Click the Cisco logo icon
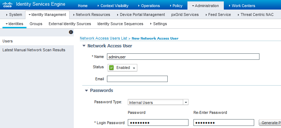 click(x=7, y=5)
